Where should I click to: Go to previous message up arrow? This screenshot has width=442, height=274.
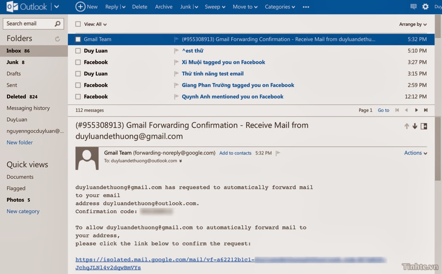[407, 126]
